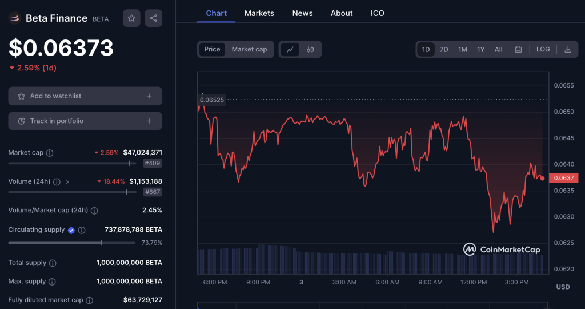Click the Market cap rank slider bar
The width and height of the screenshot is (585, 309).
[72, 163]
